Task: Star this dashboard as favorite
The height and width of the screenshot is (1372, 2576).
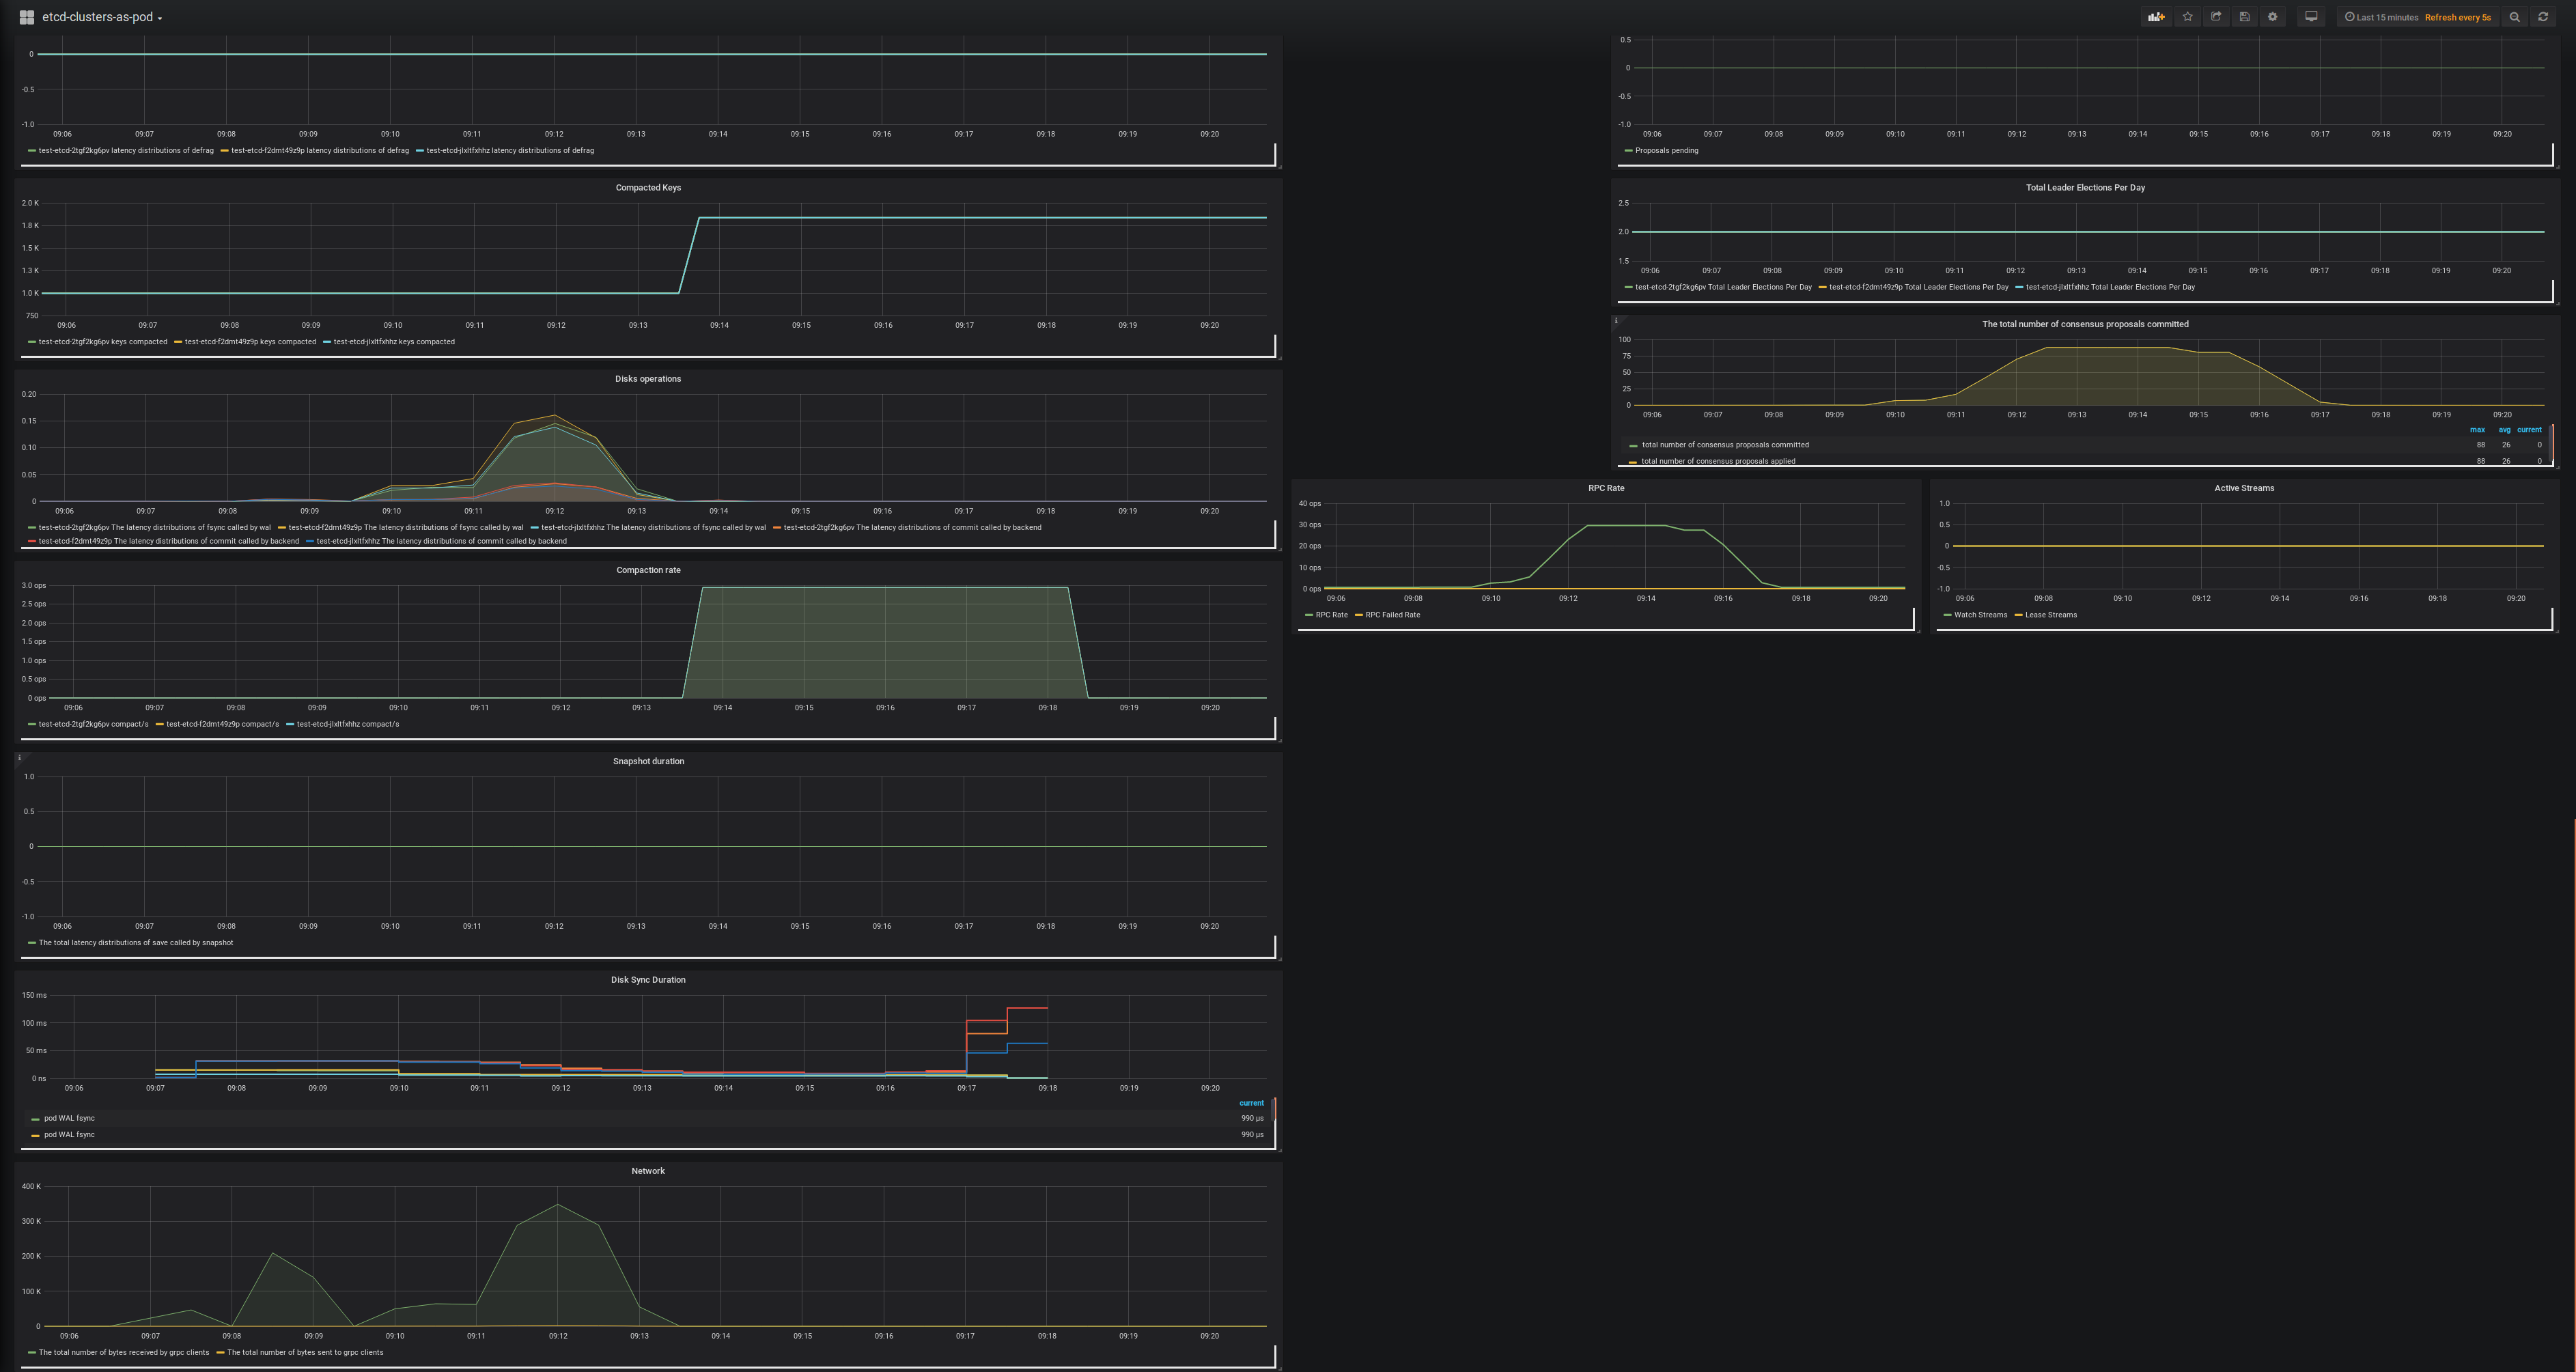Action: [2188, 17]
